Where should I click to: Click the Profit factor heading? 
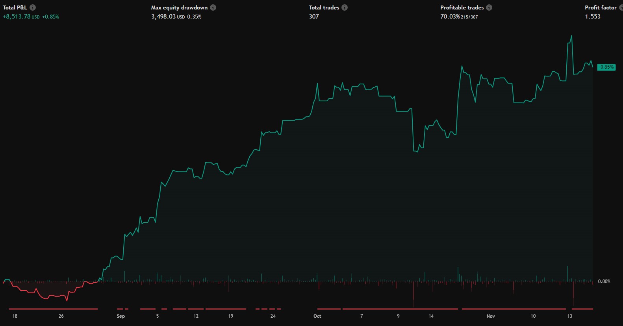coord(601,7)
